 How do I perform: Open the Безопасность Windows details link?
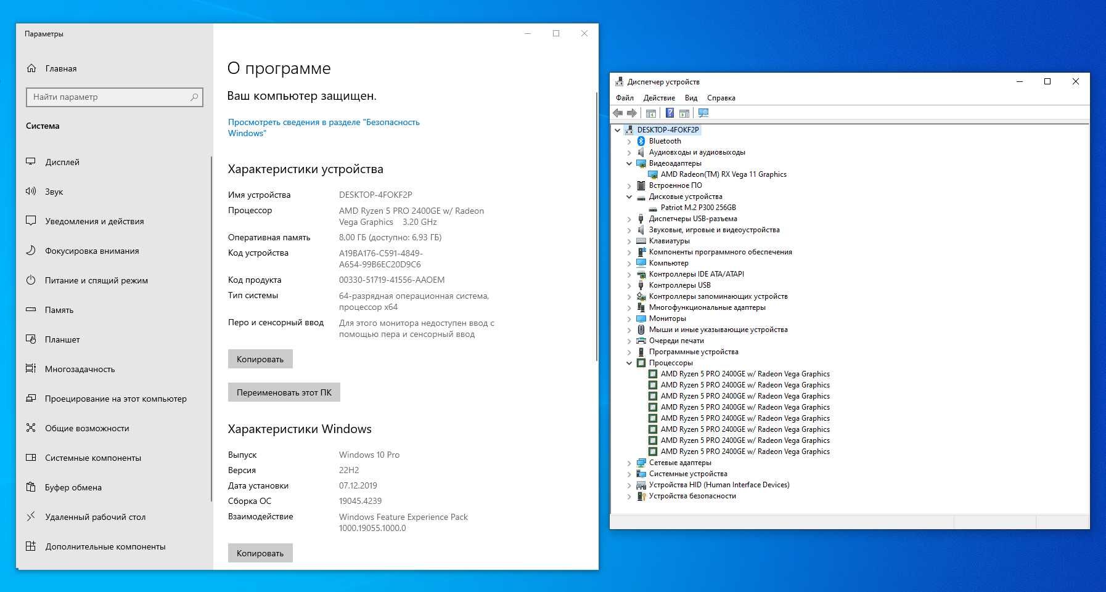[324, 128]
